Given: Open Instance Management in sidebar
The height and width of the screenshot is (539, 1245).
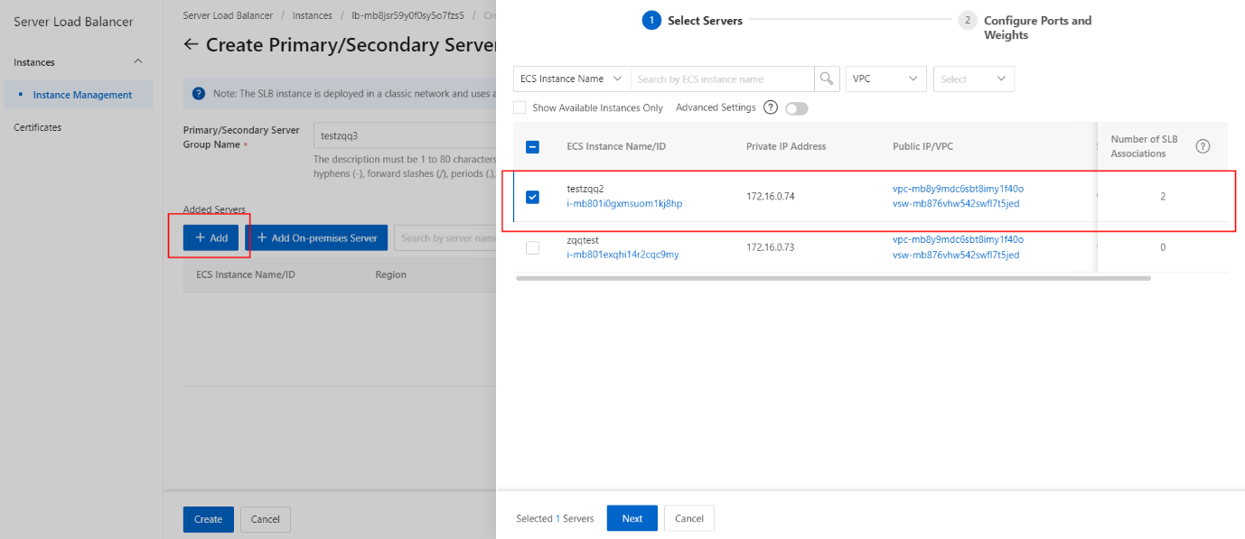Looking at the screenshot, I should (82, 95).
